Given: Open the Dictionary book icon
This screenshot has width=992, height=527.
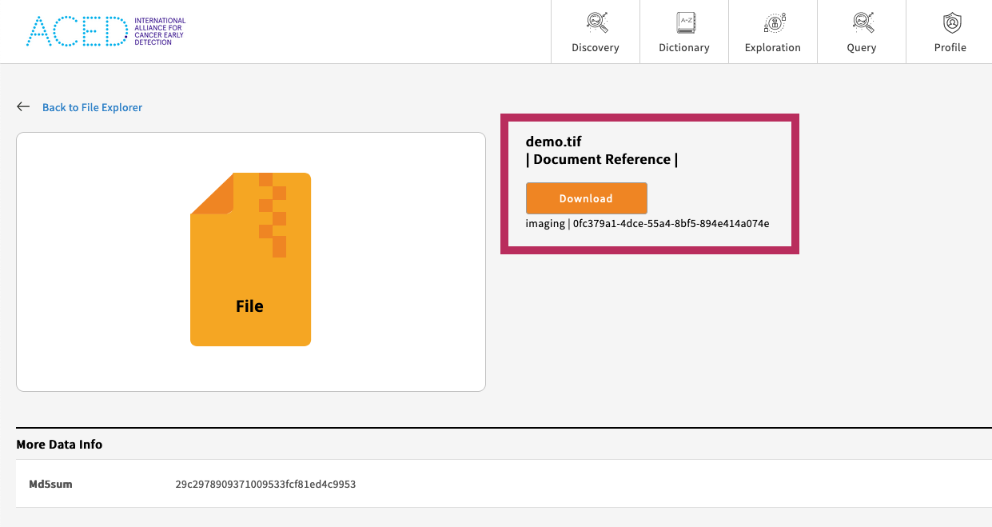Looking at the screenshot, I should (x=684, y=22).
